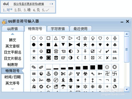Click the dui pinyin input text
Screen dimensions: 132x99
[6, 4]
